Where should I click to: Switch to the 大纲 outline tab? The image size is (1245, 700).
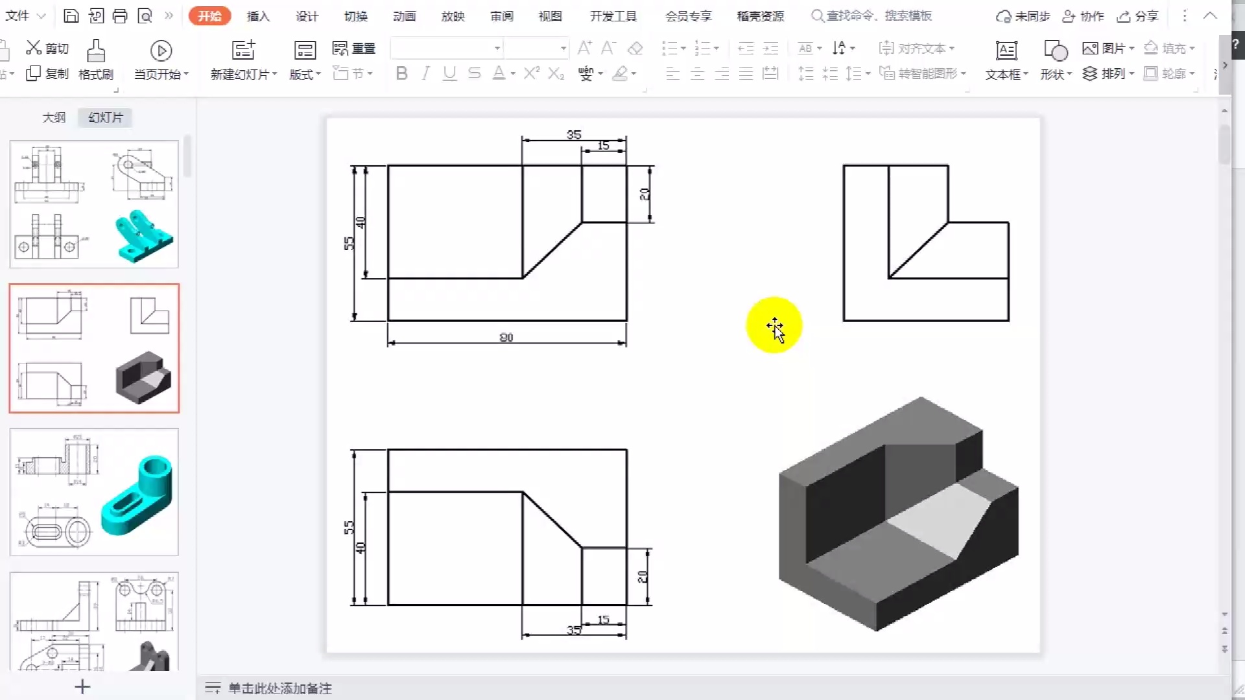(x=54, y=117)
